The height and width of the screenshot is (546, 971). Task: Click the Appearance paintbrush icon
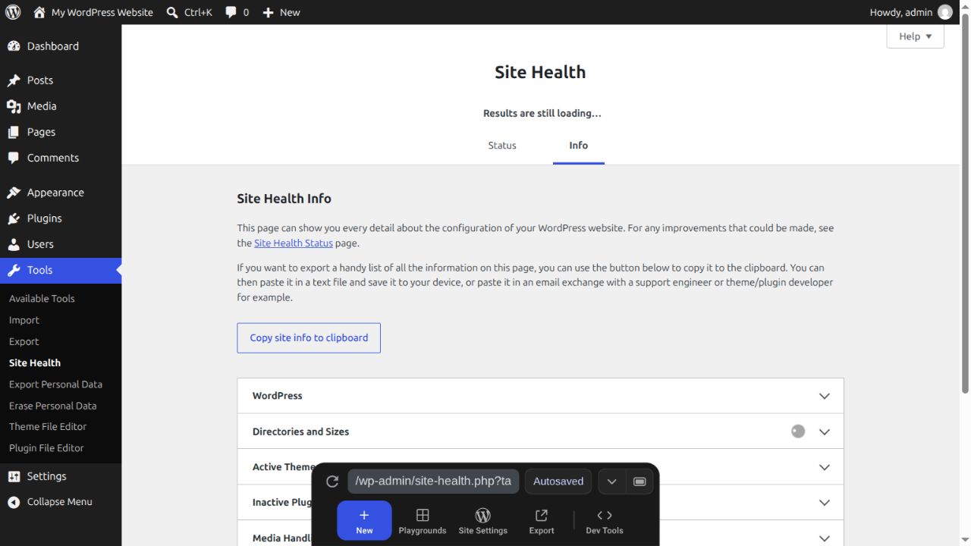click(14, 193)
